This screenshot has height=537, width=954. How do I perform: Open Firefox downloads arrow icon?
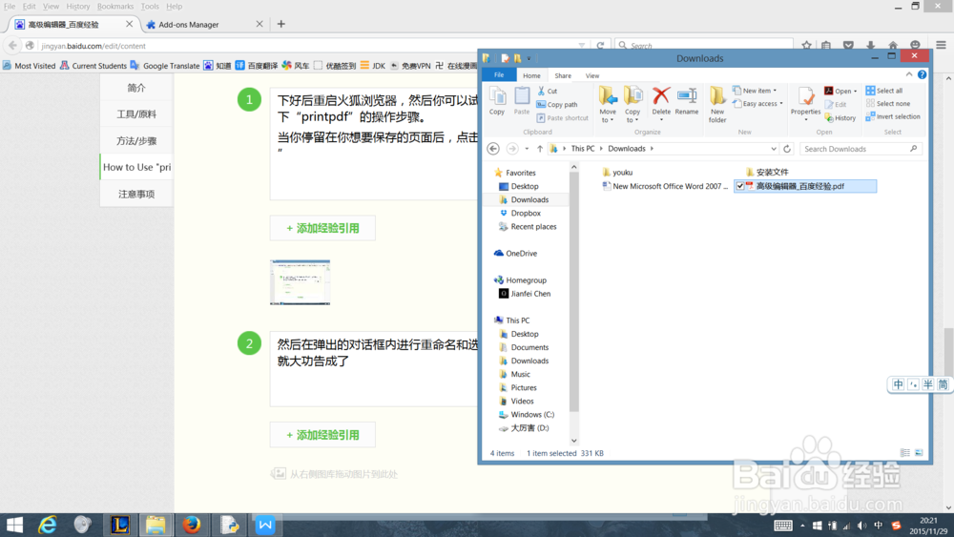coord(871,45)
